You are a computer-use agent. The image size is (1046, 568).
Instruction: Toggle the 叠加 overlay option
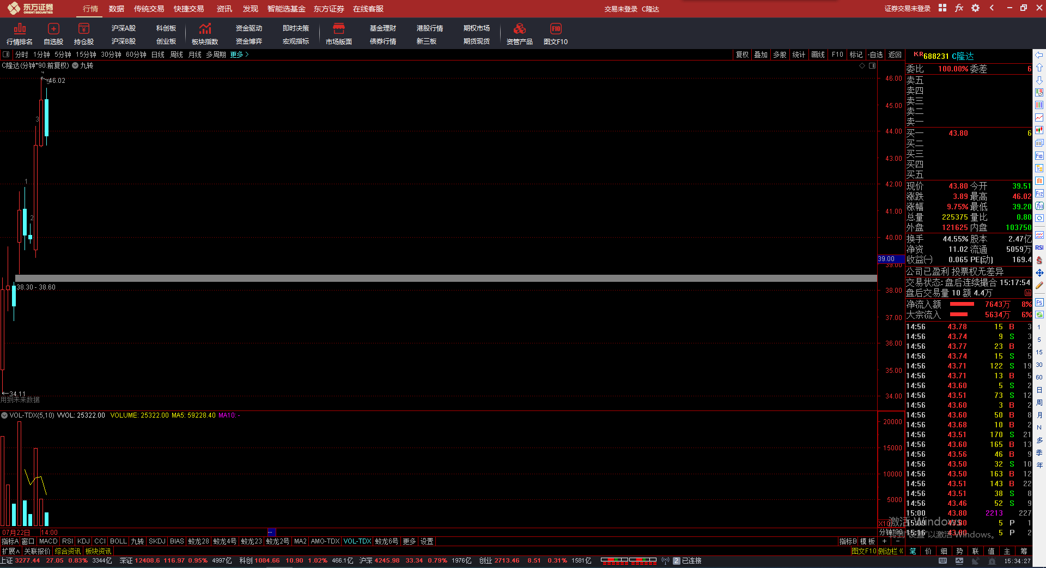[x=761, y=55]
